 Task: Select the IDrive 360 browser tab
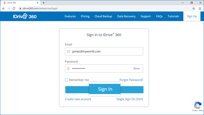tap(21, 3)
